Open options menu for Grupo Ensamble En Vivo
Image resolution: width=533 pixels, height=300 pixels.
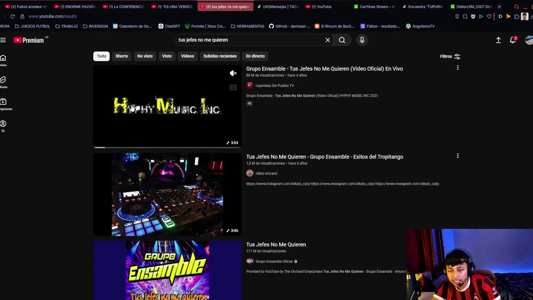pyautogui.click(x=458, y=68)
